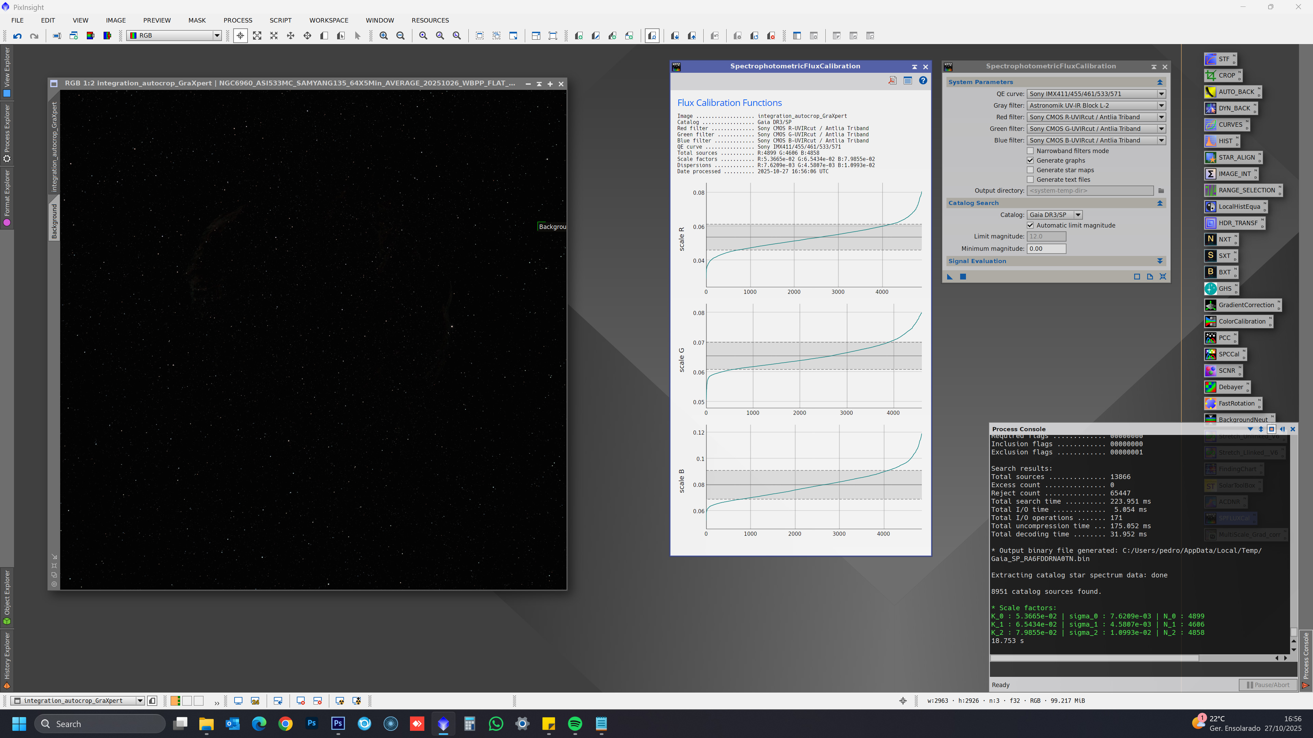Click the Pause/Abort button
1313x738 pixels.
pyautogui.click(x=1268, y=684)
